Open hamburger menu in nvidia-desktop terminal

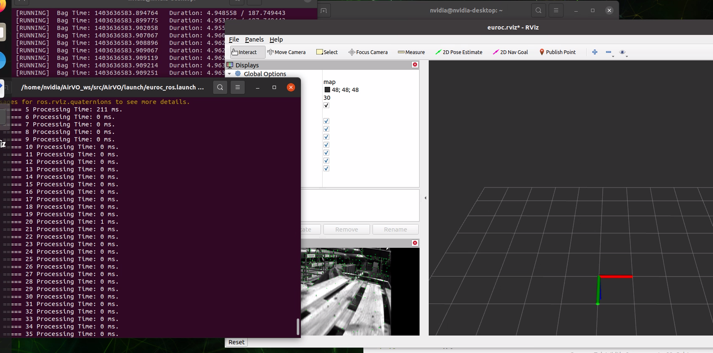[x=556, y=10]
